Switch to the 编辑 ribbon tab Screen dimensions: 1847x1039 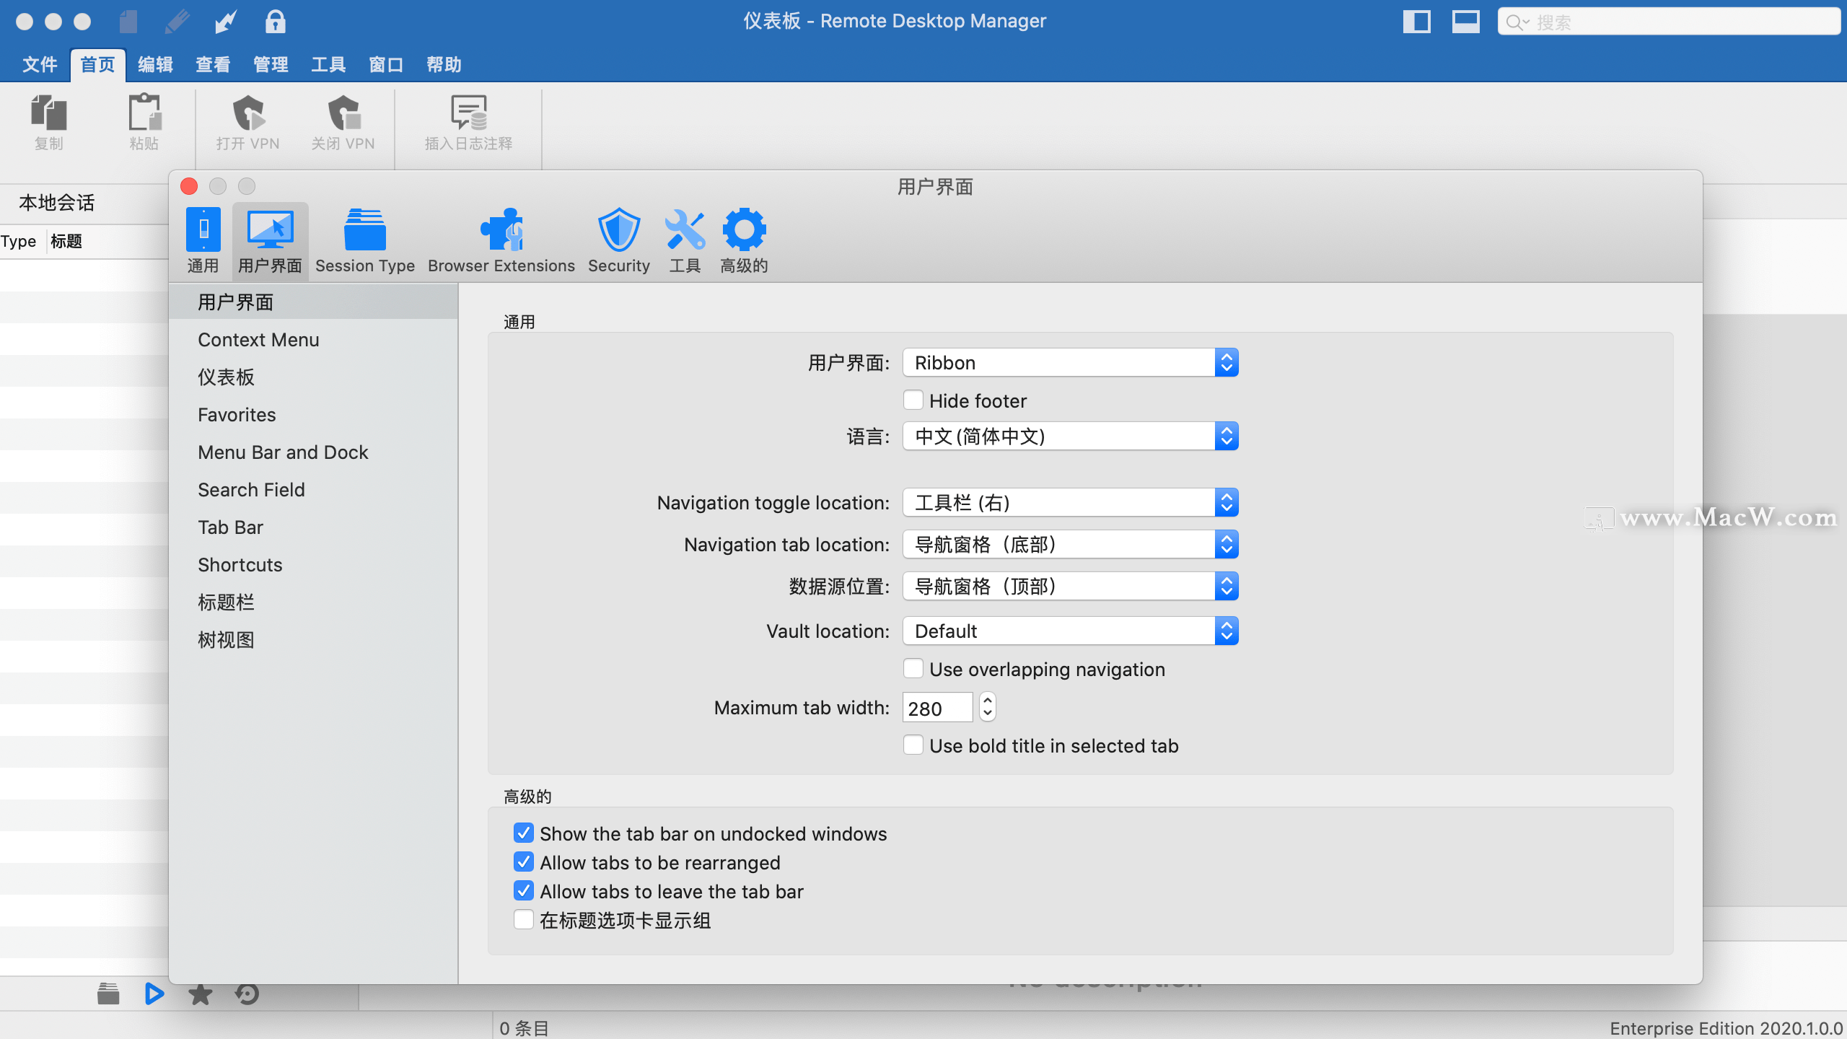tap(155, 65)
